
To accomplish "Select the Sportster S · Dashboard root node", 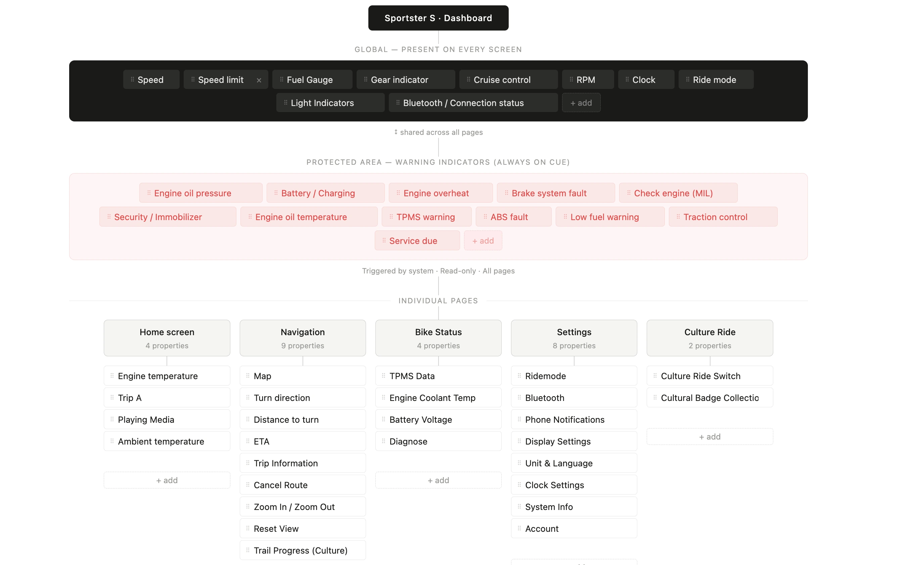I will pos(438,18).
